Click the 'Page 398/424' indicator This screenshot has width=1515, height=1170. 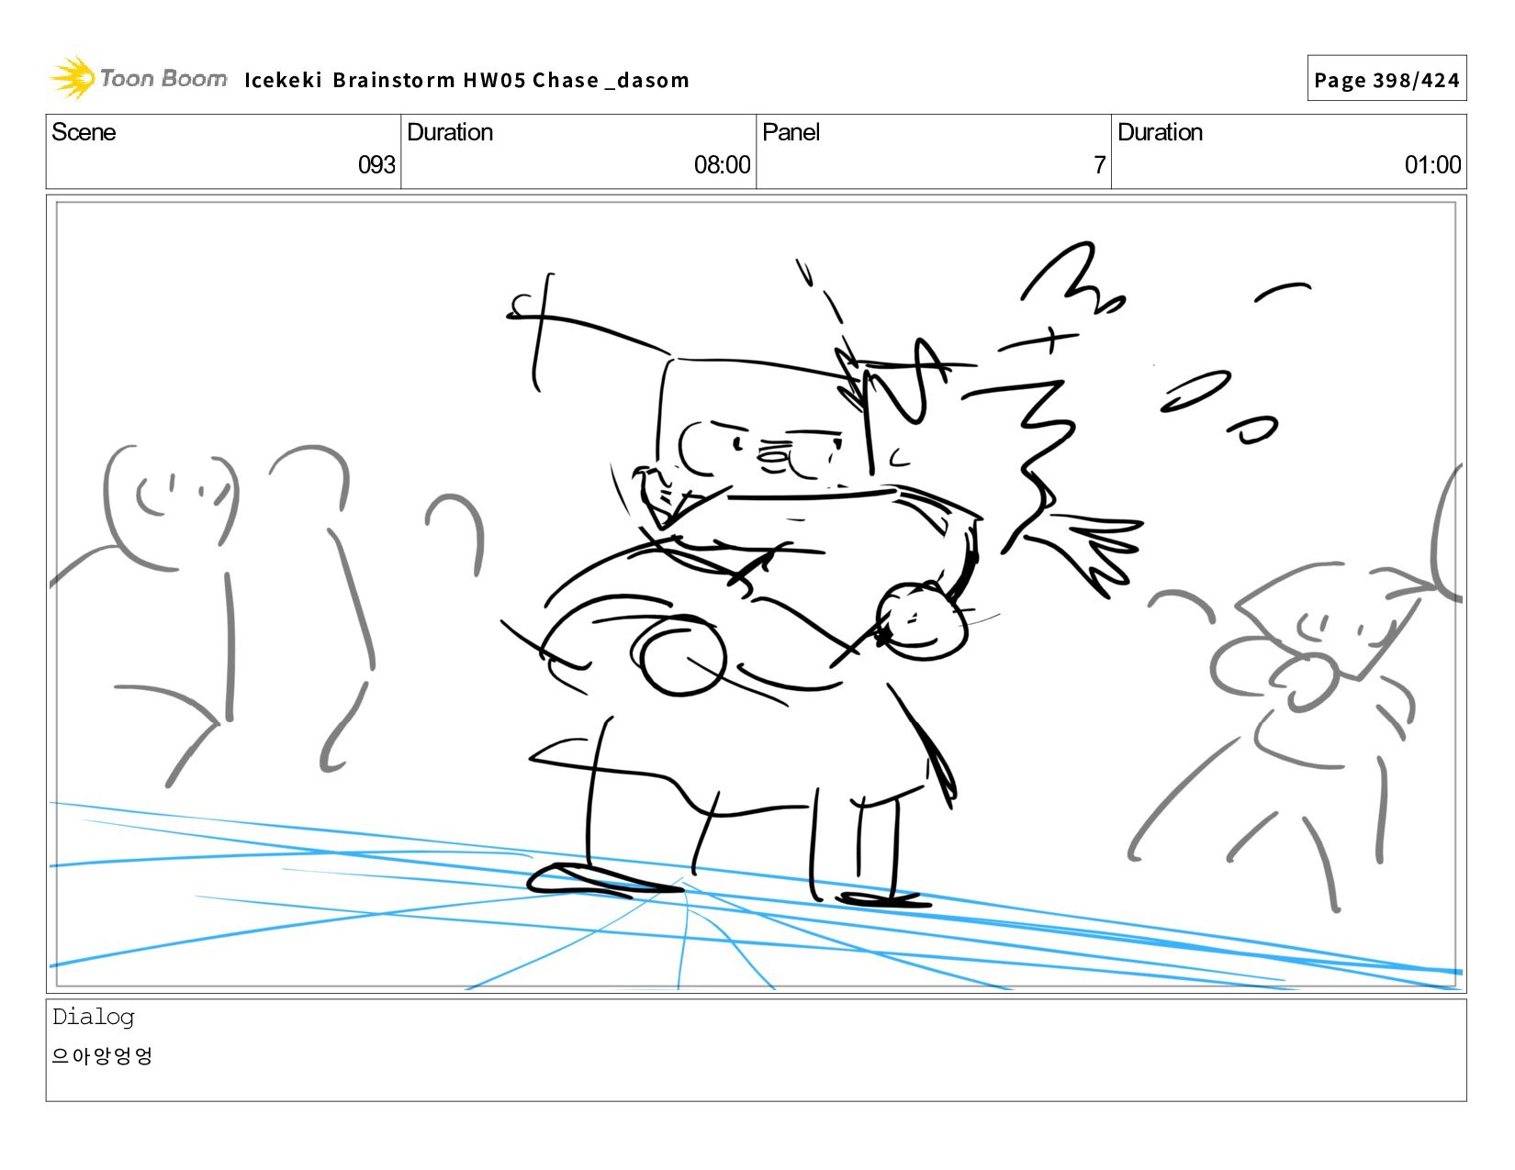coord(1386,80)
